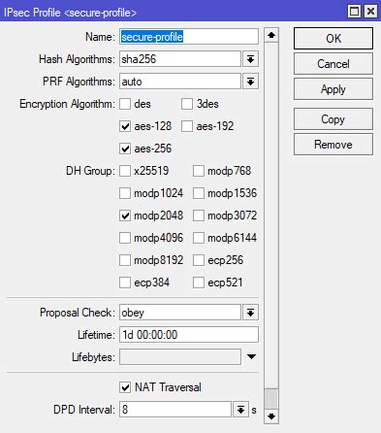The height and width of the screenshot is (433, 381).
Task: Check modp1024 DH group
Action: click(x=125, y=193)
